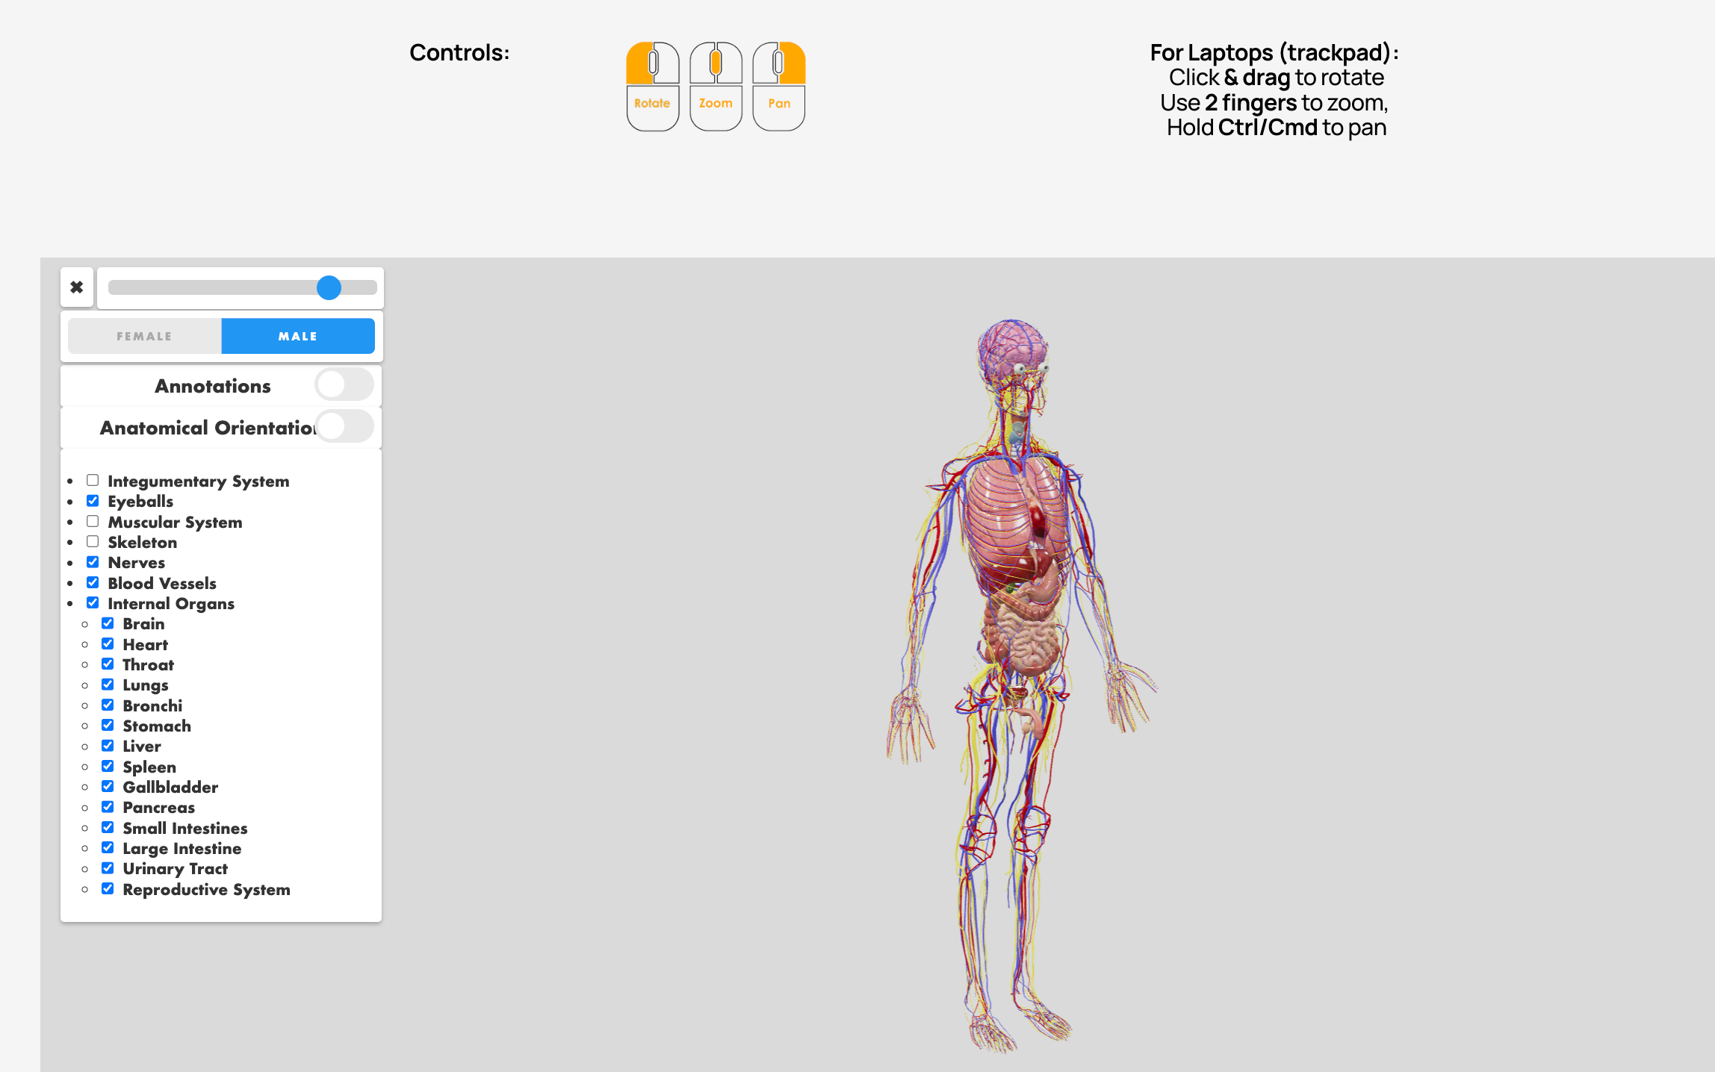Viewport: 1715px width, 1072px height.
Task: Uncheck the Brain checkbox
Action: [108, 623]
